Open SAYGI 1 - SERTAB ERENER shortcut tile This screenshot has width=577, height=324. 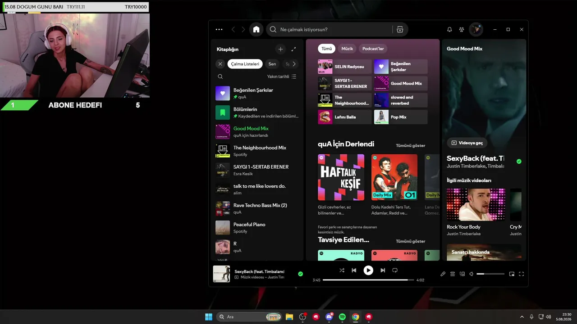tap(345, 83)
